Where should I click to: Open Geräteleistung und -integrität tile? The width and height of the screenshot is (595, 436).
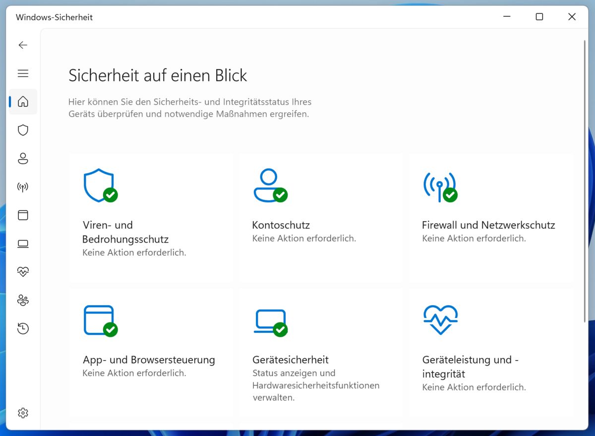490,354
